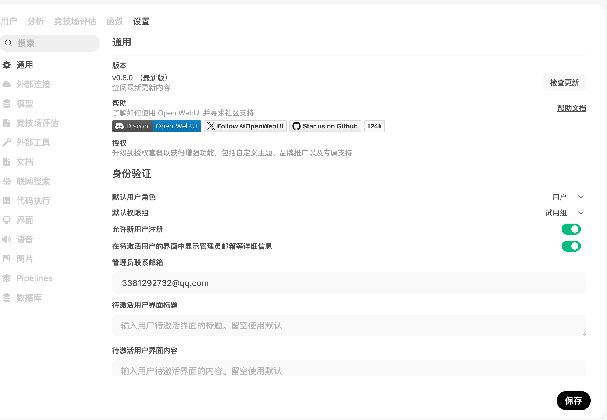This screenshot has width=607, height=420.
Task: Click the terminal icon for 代码执行
Action: [x=7, y=201]
